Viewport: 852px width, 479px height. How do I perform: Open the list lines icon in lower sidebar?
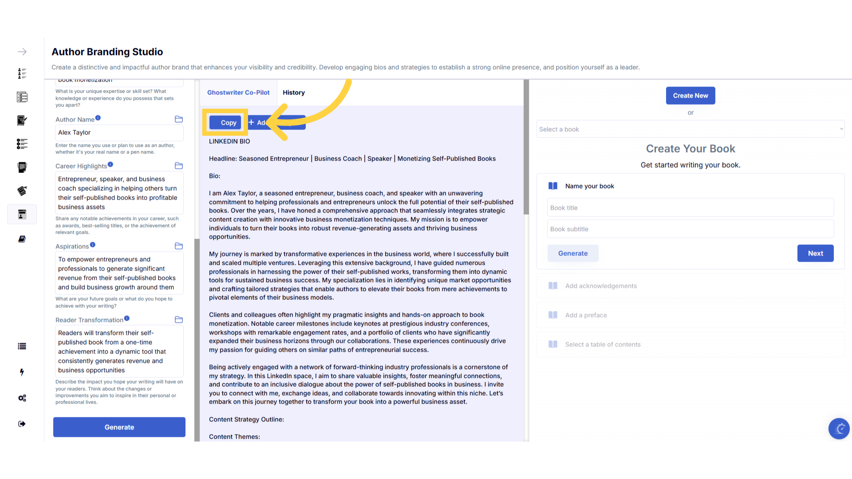22,346
